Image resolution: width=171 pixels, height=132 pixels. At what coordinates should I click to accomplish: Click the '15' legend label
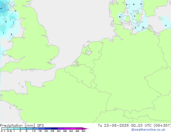(x=40, y=131)
